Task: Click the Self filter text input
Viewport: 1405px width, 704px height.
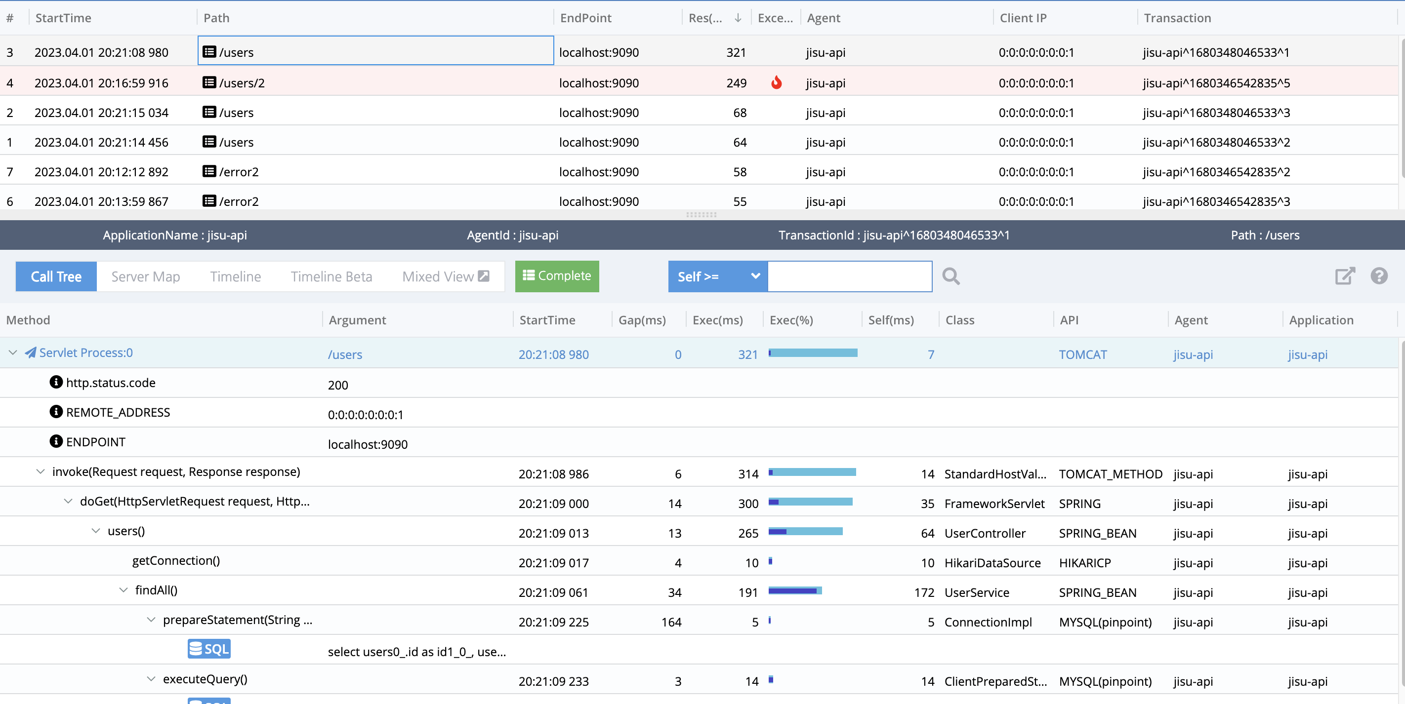Action: click(x=849, y=276)
